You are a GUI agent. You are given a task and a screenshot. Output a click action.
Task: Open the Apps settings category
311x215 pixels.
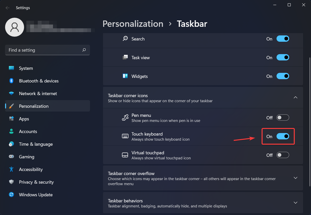(24, 119)
